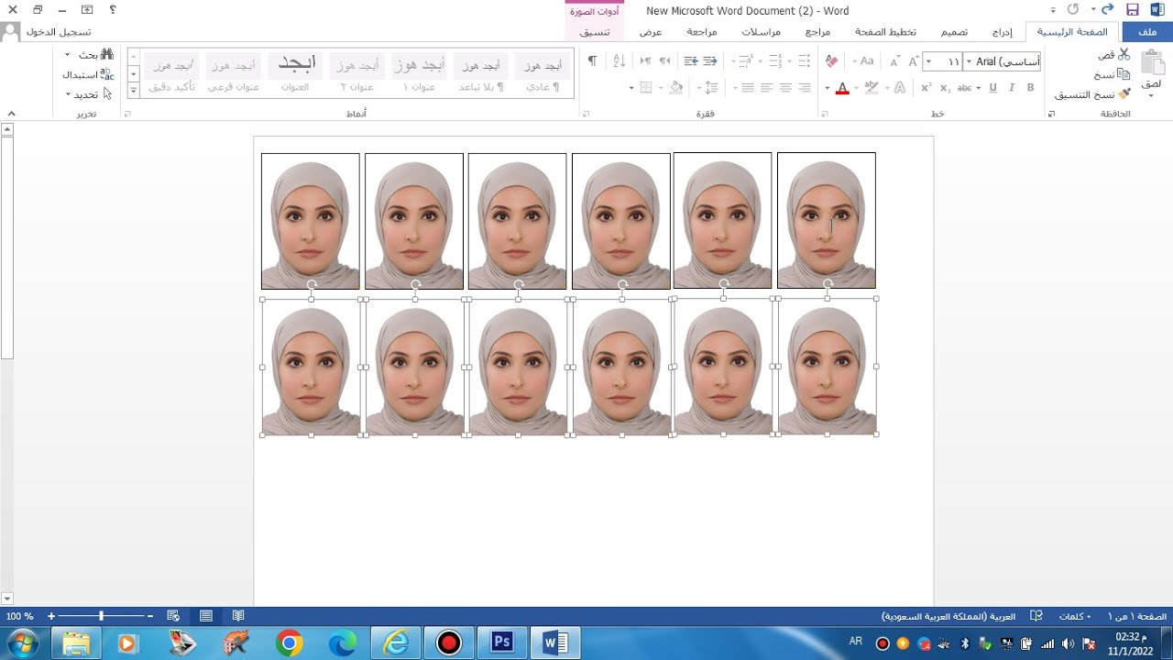Screen dimensions: 1173x660
Task: Click the Format Painter brush icon
Action: 1124,94
